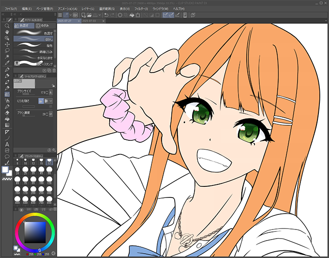Click the Clip Studio launcher icon
Screen dimensions: 329x258
tap(75, 15)
